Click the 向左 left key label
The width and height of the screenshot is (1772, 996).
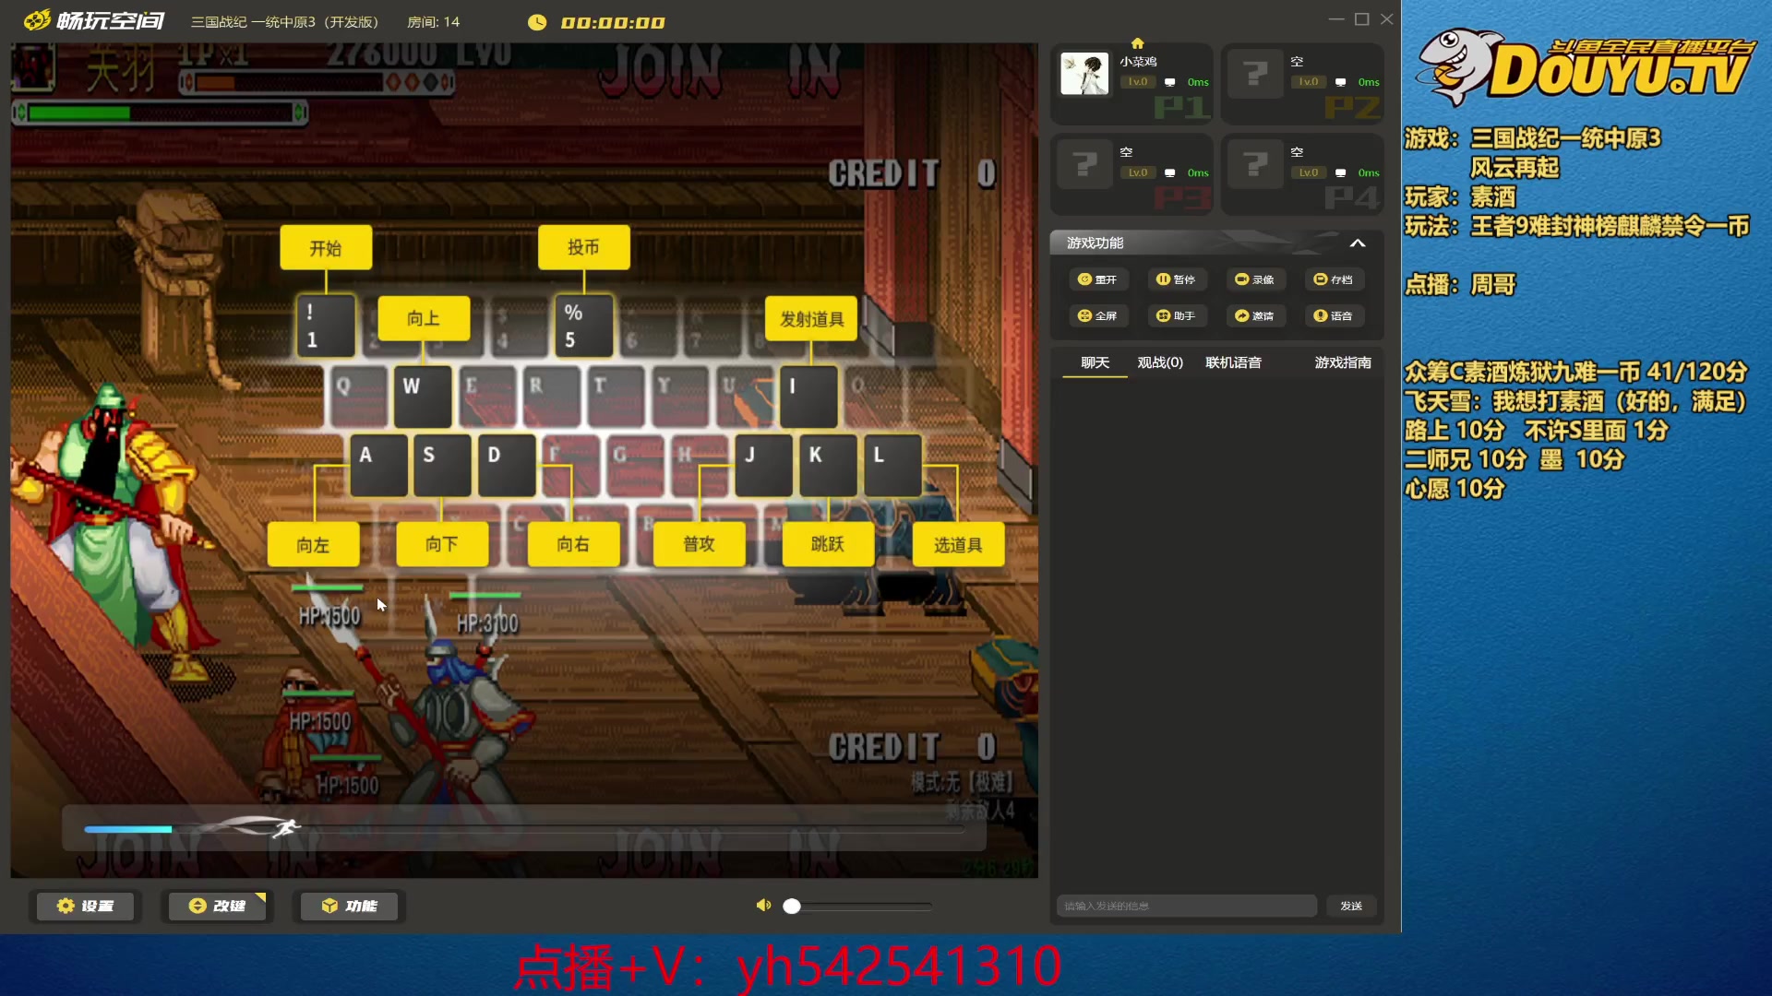click(x=313, y=545)
